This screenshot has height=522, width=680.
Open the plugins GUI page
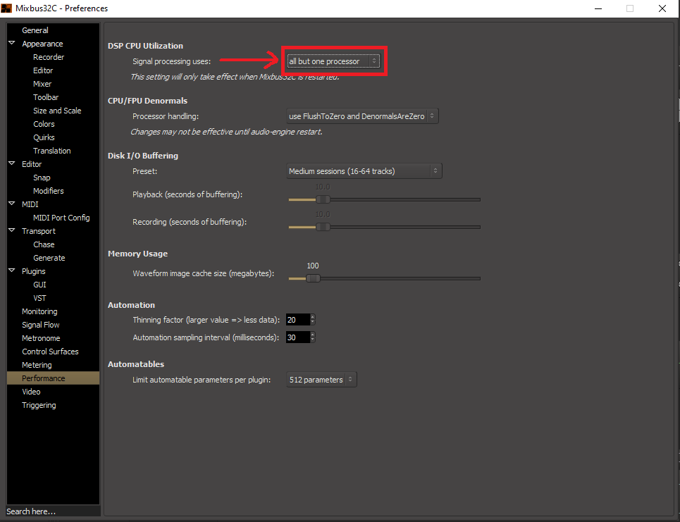(39, 285)
